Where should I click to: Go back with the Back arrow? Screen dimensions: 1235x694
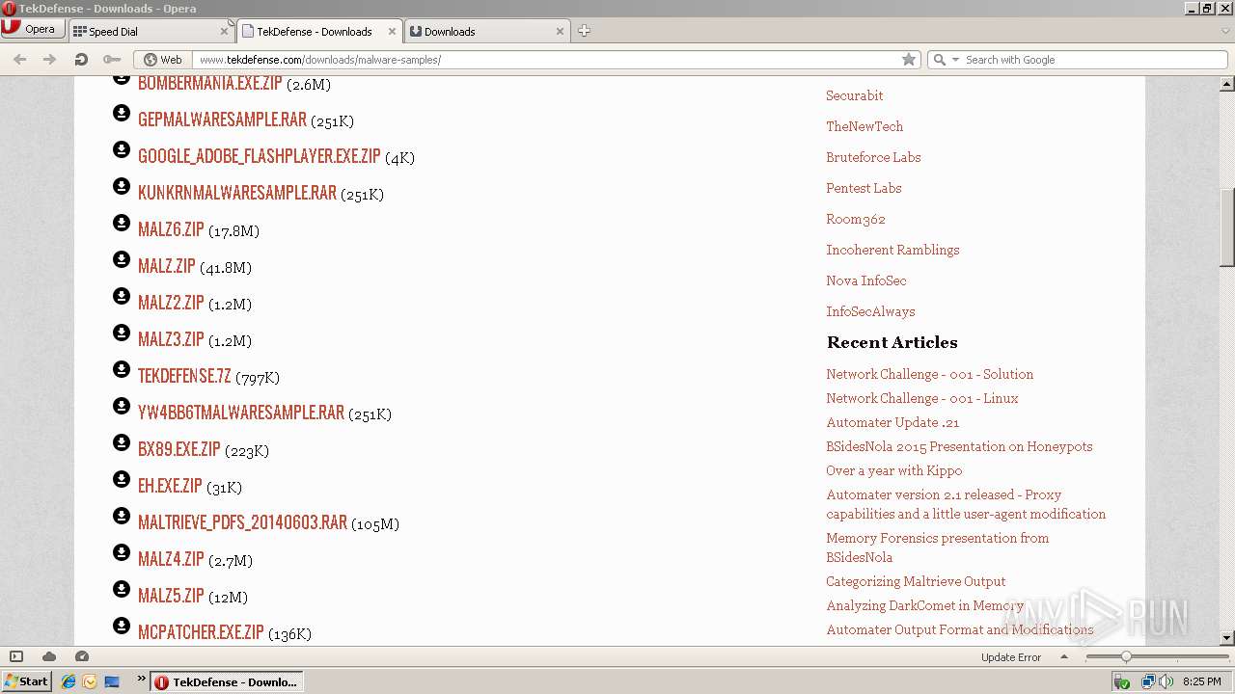pos(20,60)
